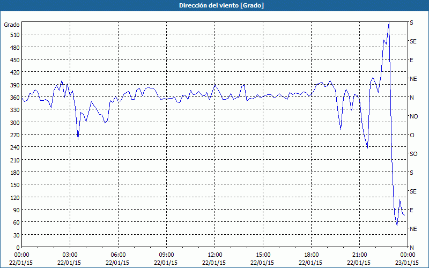Click the "S" compass label beside 180 gridline

[411, 173]
